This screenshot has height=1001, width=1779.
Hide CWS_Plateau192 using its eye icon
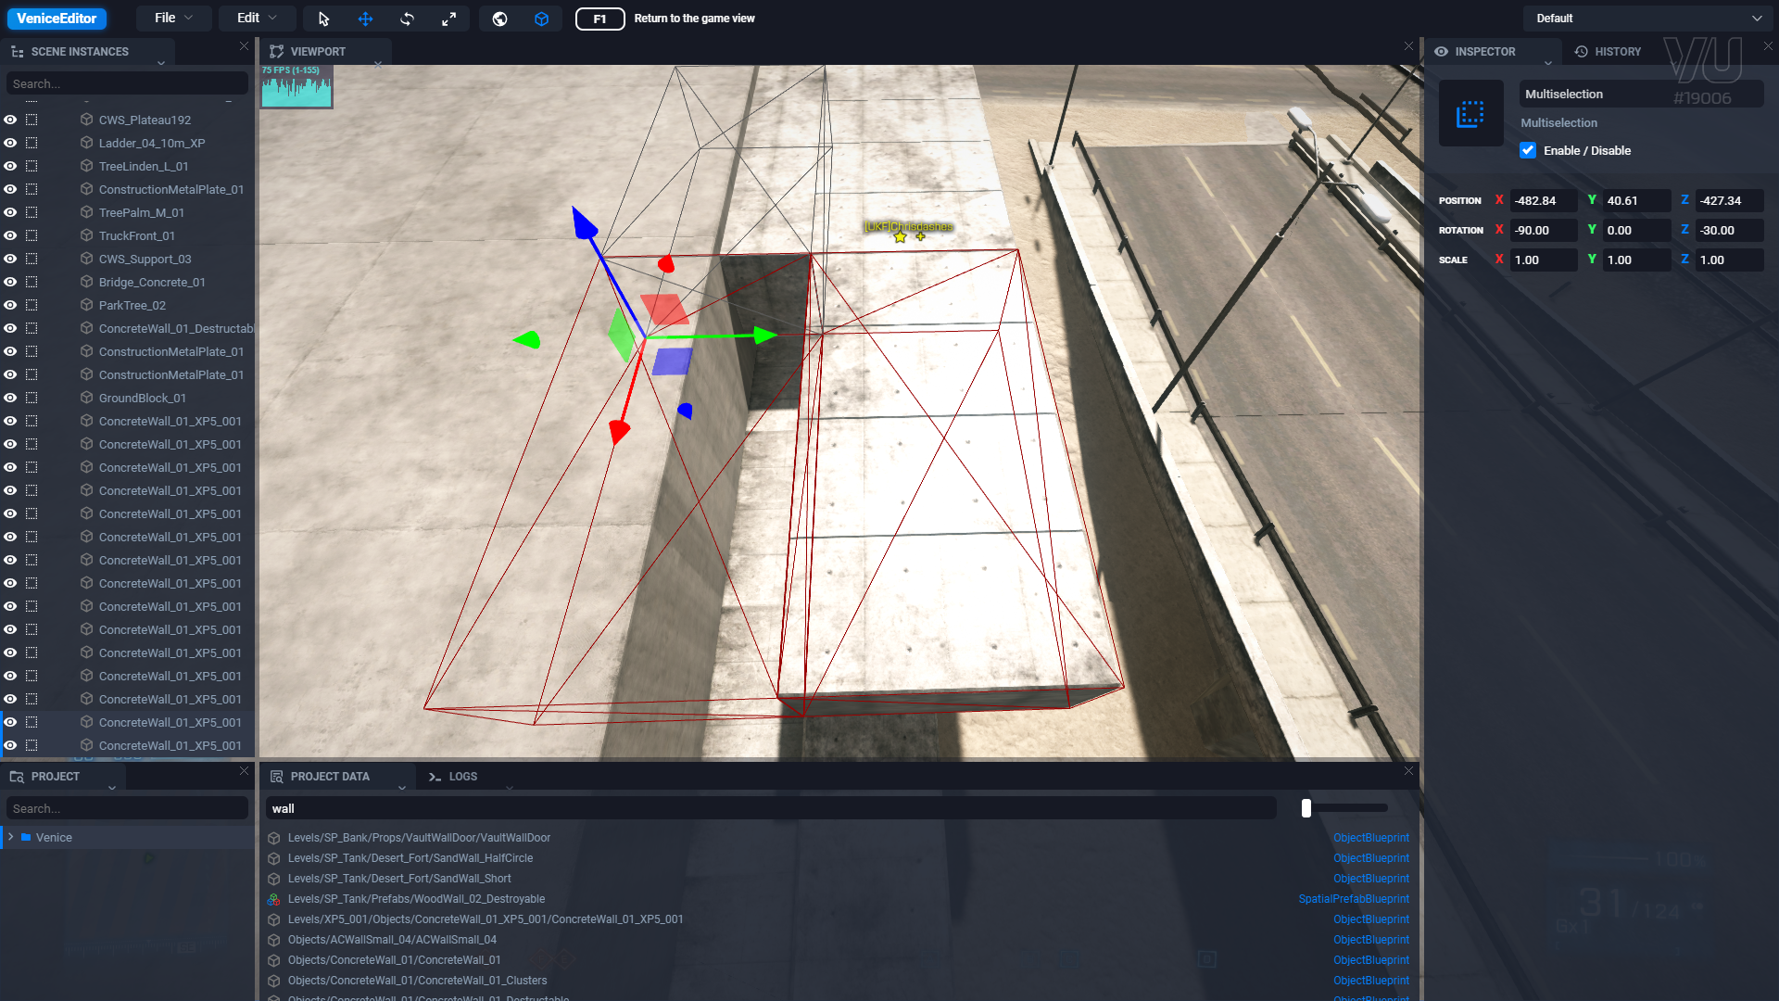tap(10, 120)
